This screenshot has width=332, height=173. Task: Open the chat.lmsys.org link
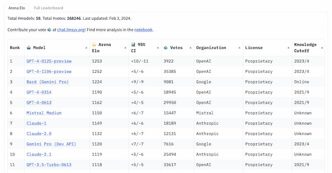71,30
